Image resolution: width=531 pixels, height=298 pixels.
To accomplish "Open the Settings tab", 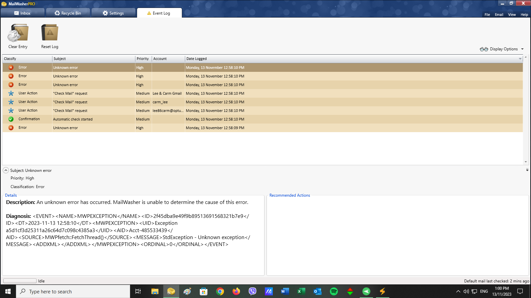I will point(113,13).
